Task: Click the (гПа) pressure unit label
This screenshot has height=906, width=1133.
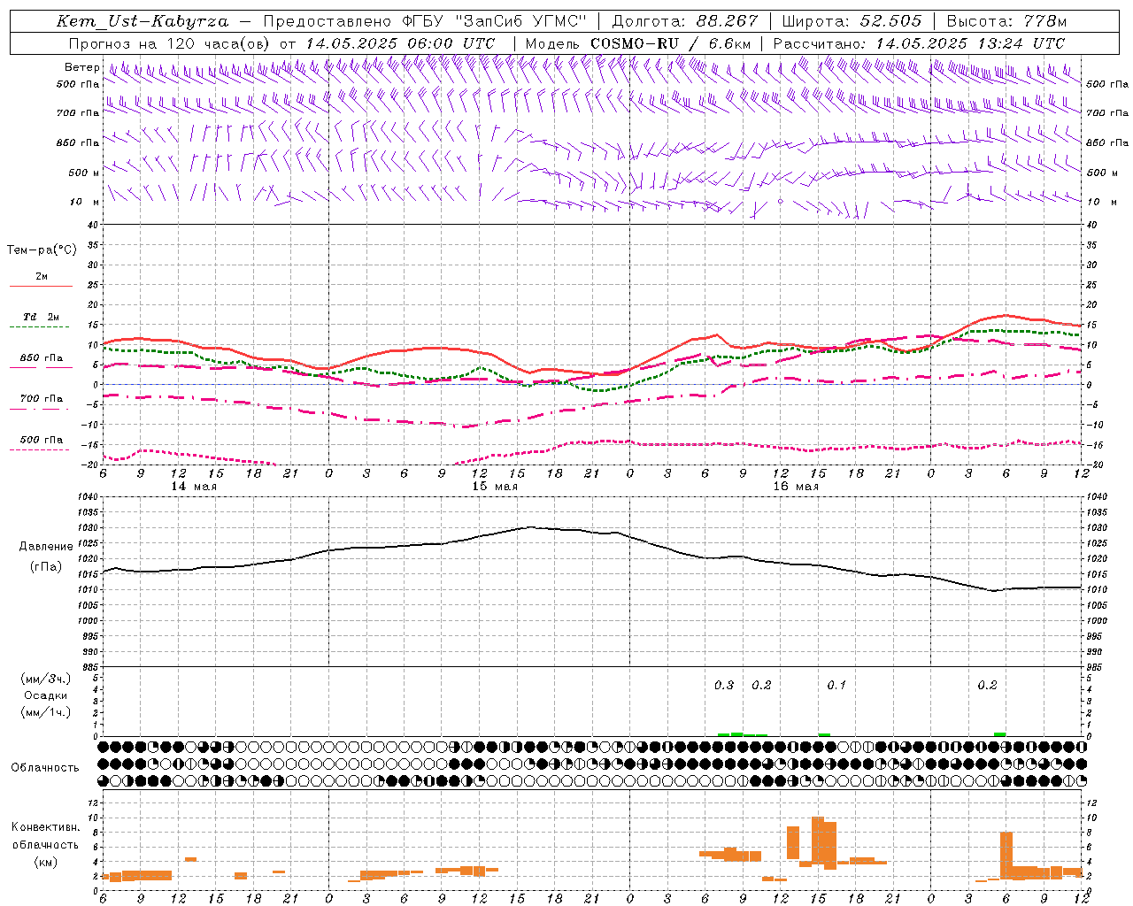Action: click(46, 567)
